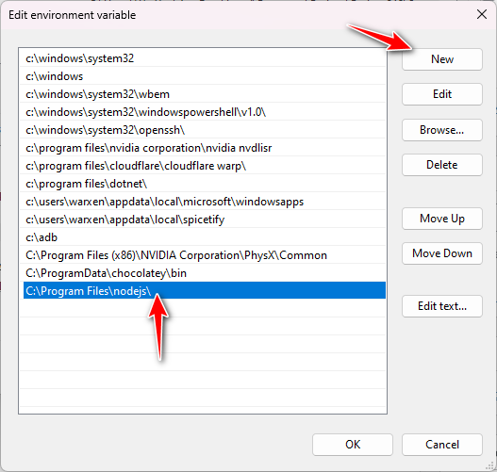Click the Edit button
Viewport: 497px width, 472px height.
tap(442, 94)
